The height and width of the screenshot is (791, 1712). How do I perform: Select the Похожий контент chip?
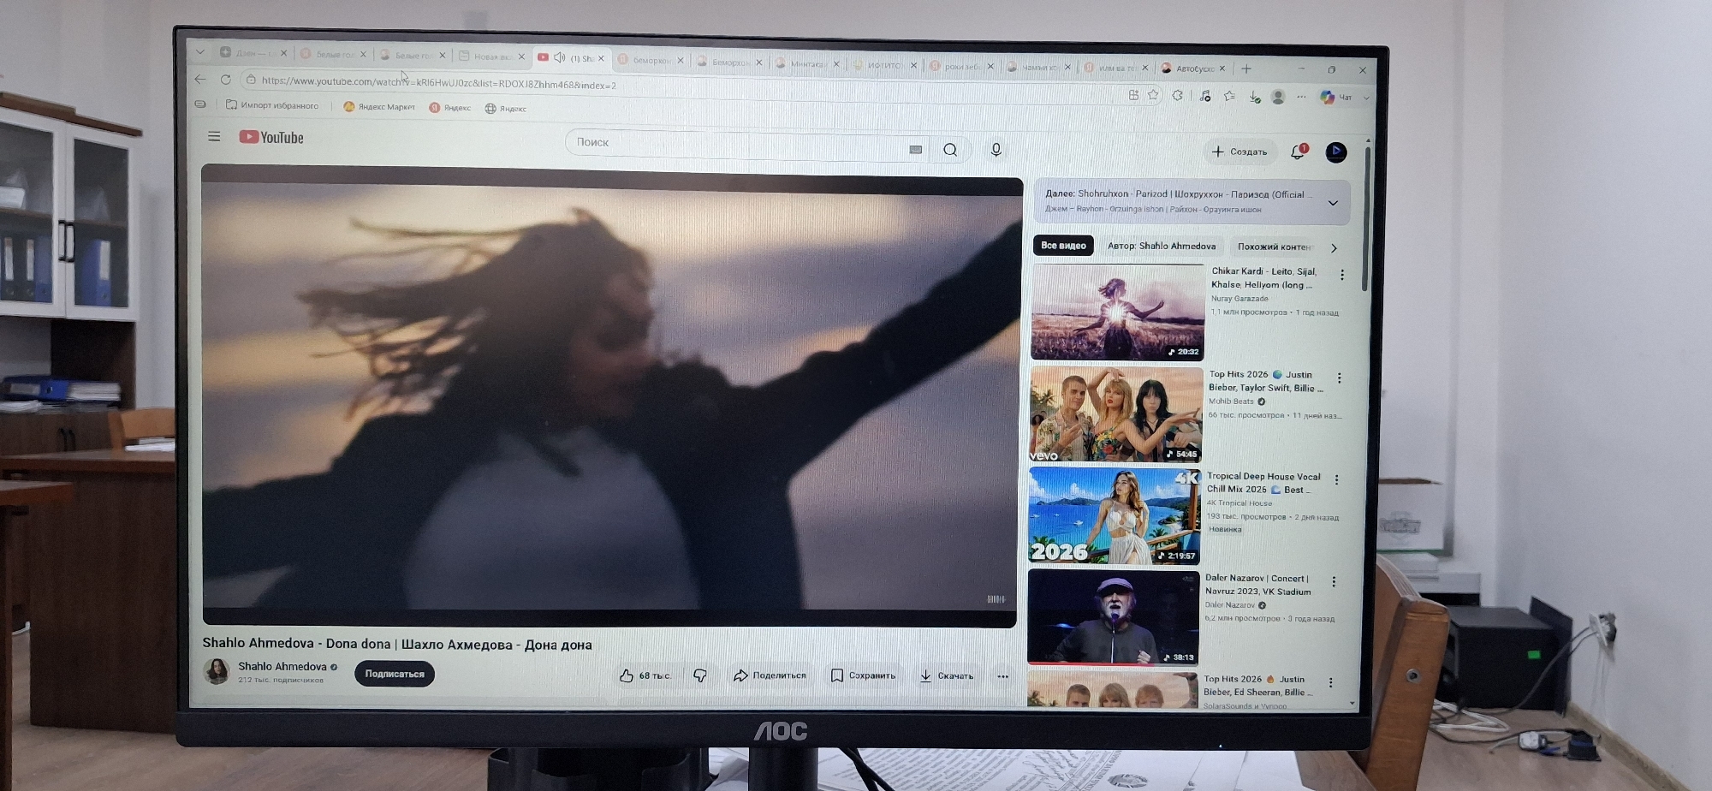[x=1274, y=247]
